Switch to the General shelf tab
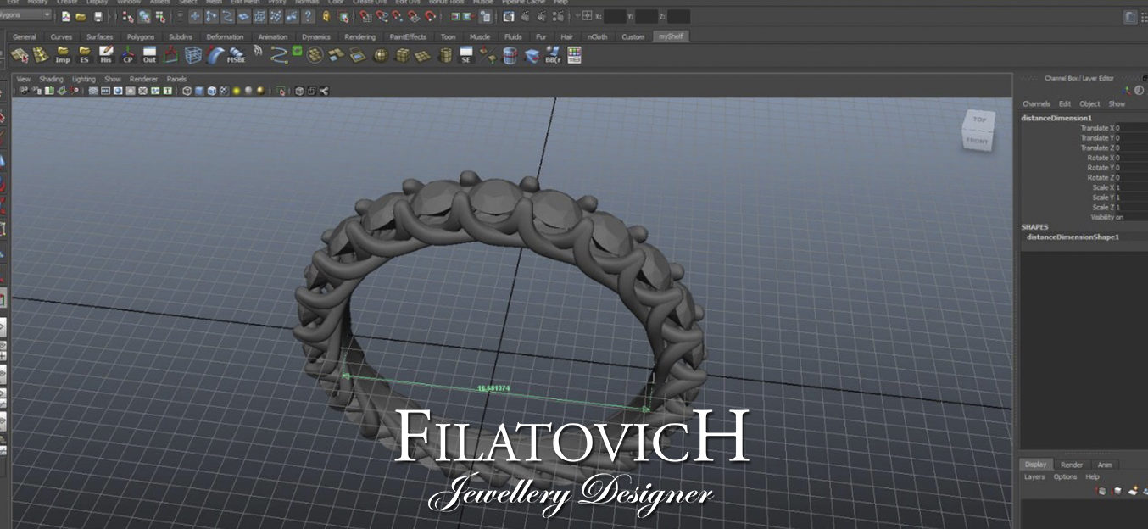1148x529 pixels. [24, 36]
